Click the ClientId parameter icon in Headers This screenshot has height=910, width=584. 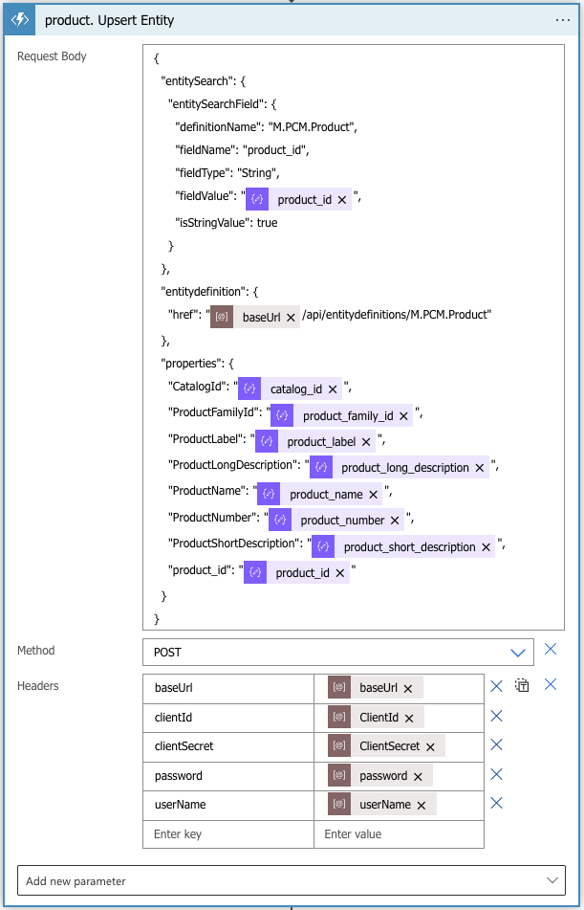pyautogui.click(x=339, y=717)
